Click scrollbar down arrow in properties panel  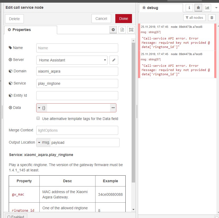(x=133, y=210)
